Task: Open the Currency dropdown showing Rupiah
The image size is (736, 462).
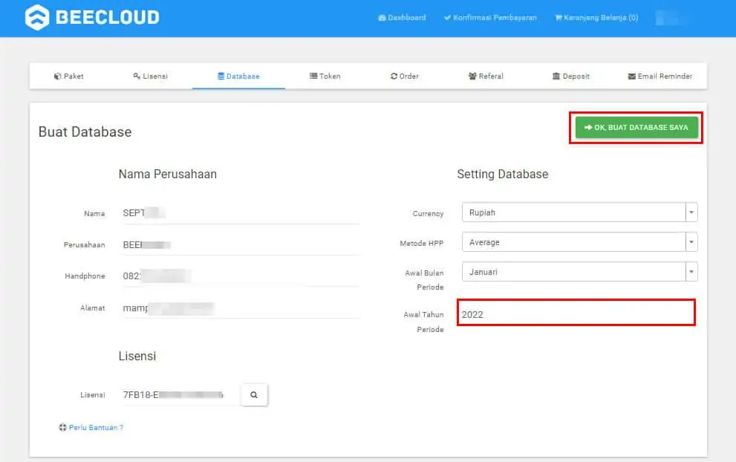Action: click(580, 212)
